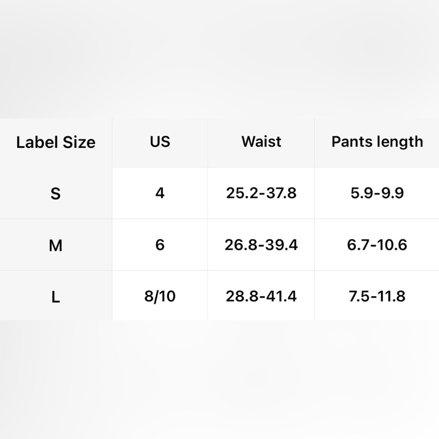The height and width of the screenshot is (439, 439).
Task: Click the US column header
Action: coord(160,142)
